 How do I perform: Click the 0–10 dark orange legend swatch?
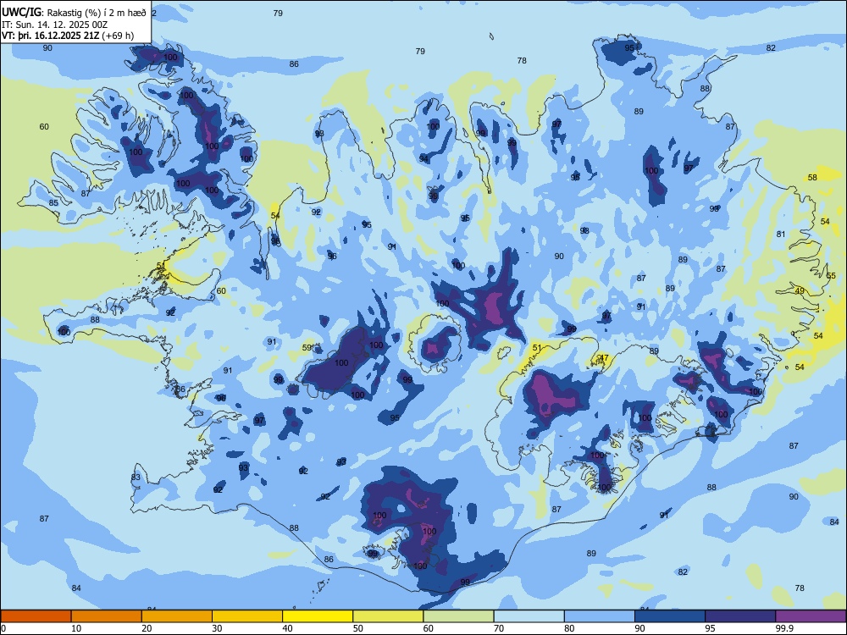[x=36, y=616]
